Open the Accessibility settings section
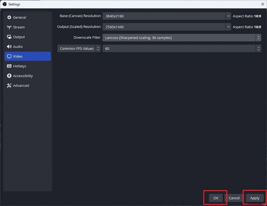The height and width of the screenshot is (206, 267). click(22, 76)
